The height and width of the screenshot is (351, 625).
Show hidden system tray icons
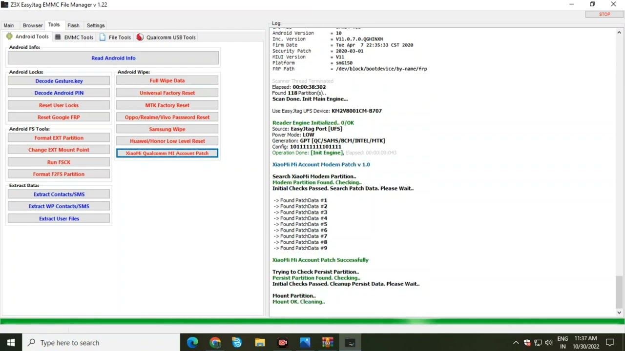516,343
